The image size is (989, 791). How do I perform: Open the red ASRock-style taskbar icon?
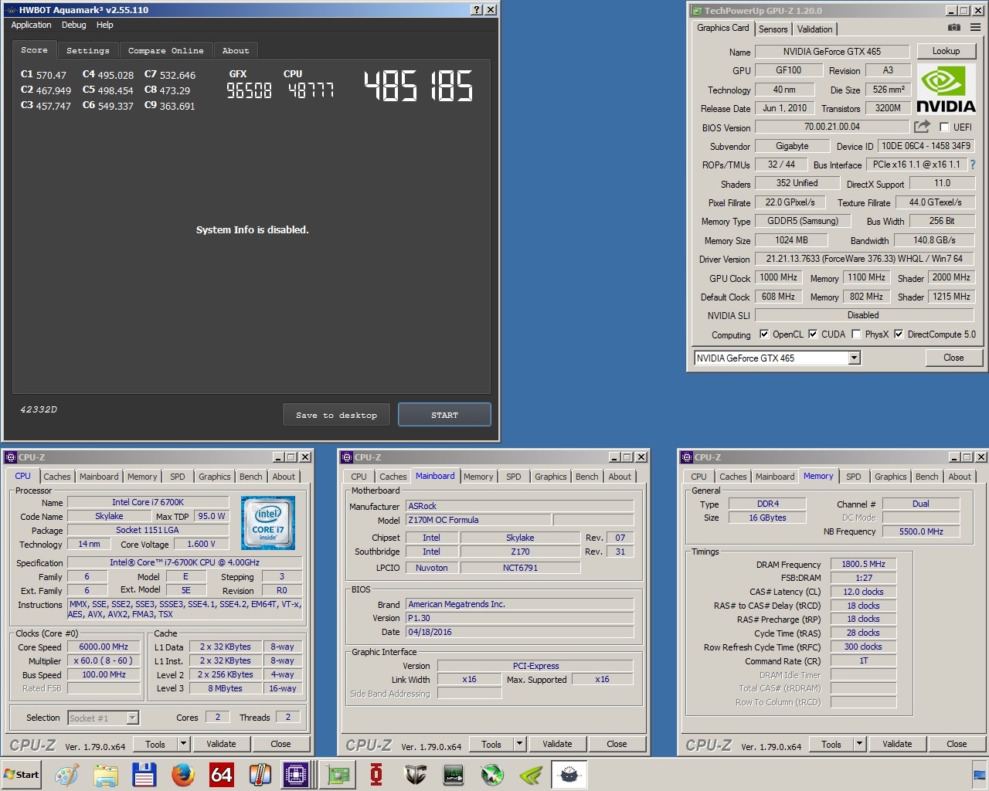pyautogui.click(x=376, y=775)
